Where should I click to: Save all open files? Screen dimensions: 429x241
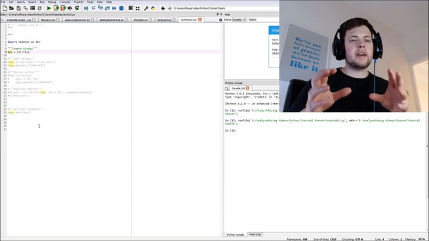point(25,8)
